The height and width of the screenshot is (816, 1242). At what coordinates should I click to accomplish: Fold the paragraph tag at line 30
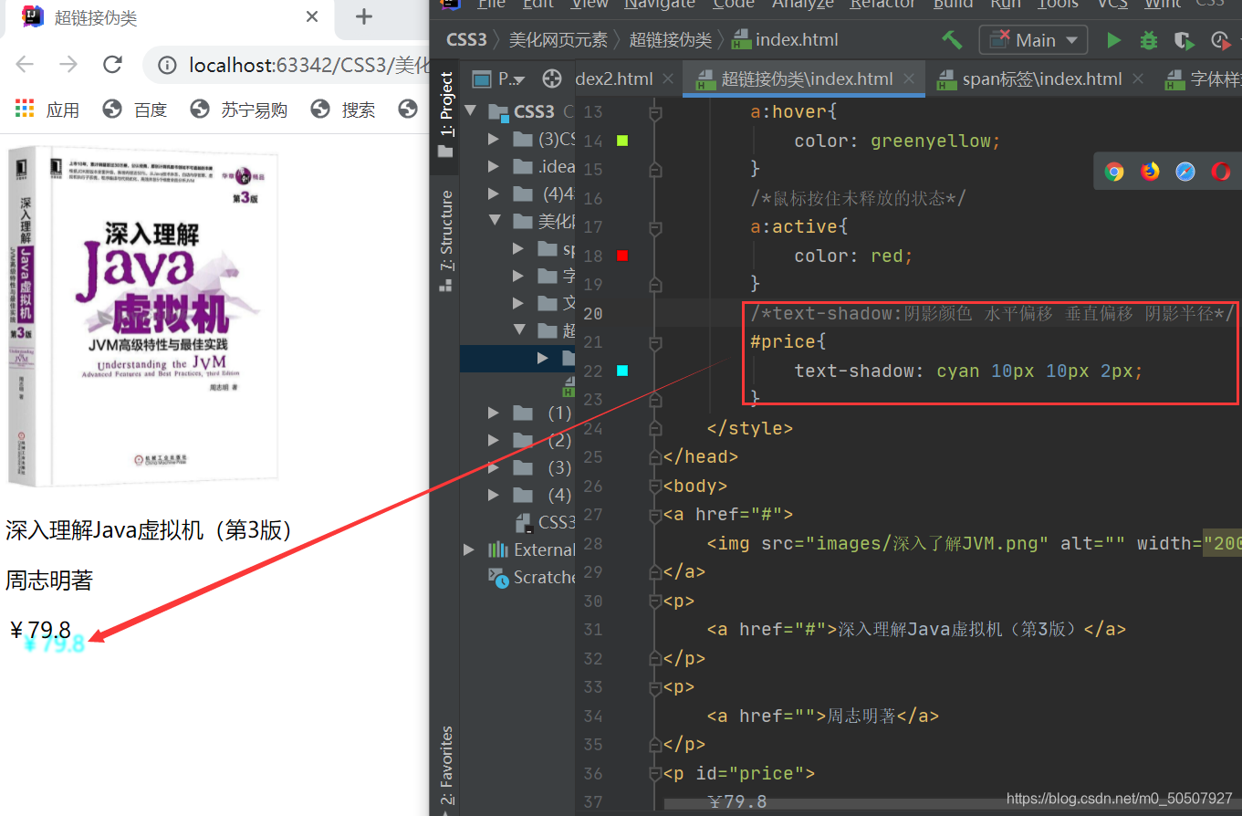click(x=654, y=601)
